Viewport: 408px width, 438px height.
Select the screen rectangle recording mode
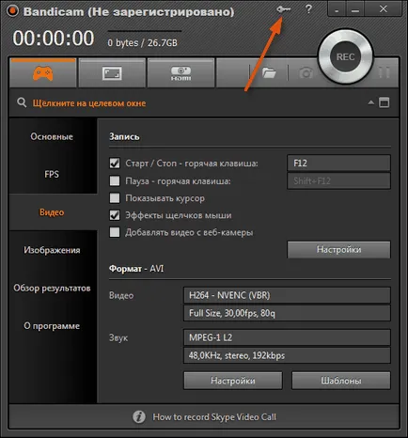(x=112, y=73)
